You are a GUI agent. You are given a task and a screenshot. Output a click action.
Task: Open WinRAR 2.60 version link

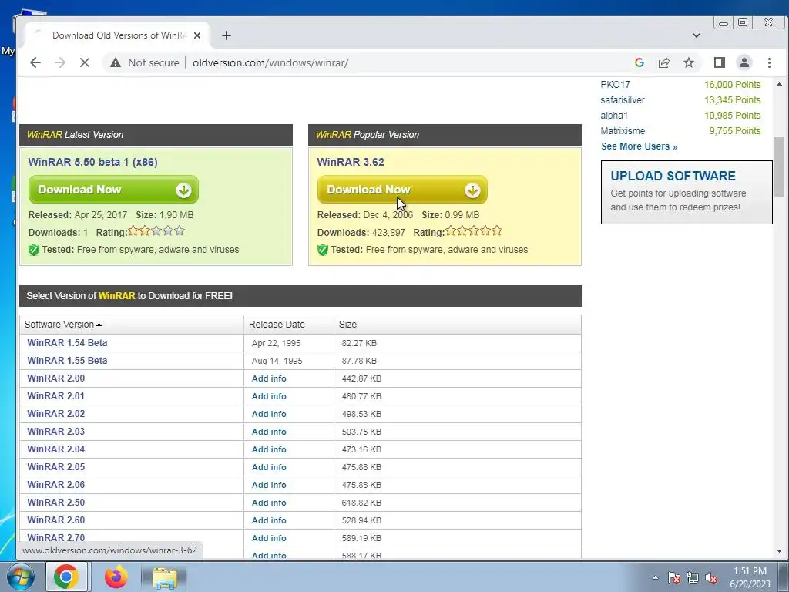pos(55,520)
